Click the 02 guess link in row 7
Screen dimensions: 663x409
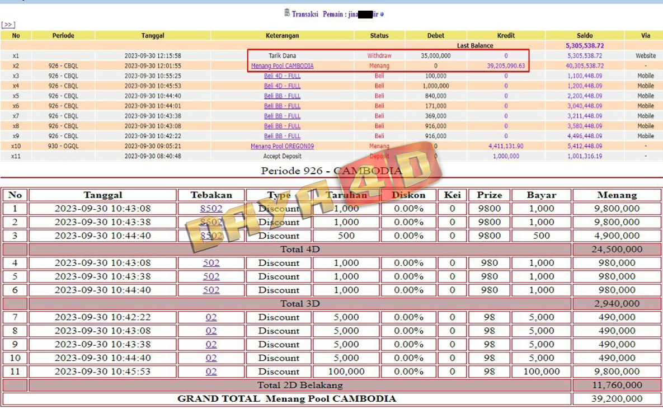tap(211, 317)
